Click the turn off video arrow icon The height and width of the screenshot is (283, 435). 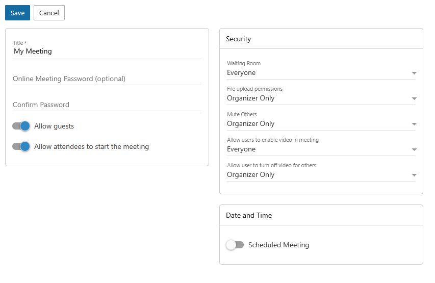[x=414, y=175]
